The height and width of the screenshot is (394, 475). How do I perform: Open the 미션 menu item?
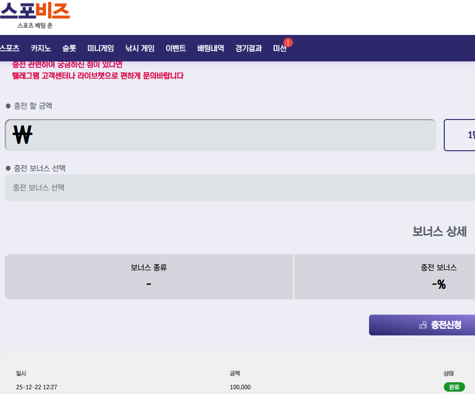(x=280, y=48)
